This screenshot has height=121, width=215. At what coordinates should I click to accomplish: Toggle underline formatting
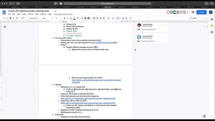click(71, 18)
